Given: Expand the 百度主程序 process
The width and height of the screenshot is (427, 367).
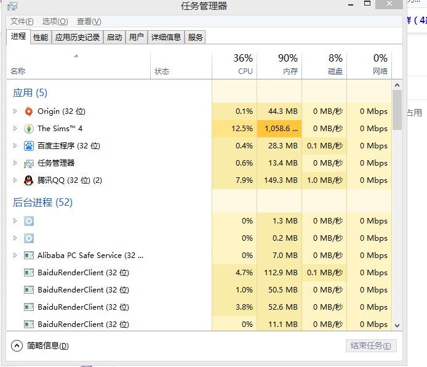Looking at the screenshot, I should tap(15, 146).
